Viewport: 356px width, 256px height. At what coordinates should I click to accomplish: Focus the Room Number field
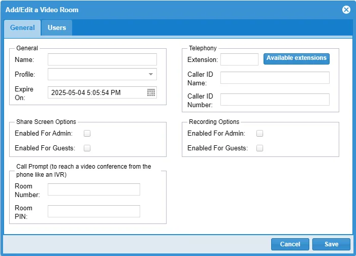coord(94,189)
